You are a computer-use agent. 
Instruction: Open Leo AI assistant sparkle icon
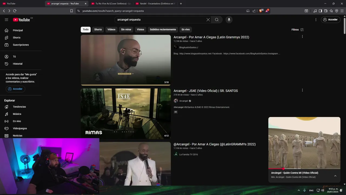tap(331, 11)
